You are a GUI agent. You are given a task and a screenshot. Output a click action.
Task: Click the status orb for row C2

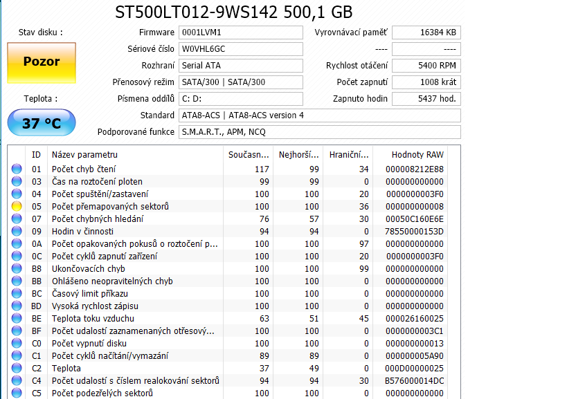point(17,369)
